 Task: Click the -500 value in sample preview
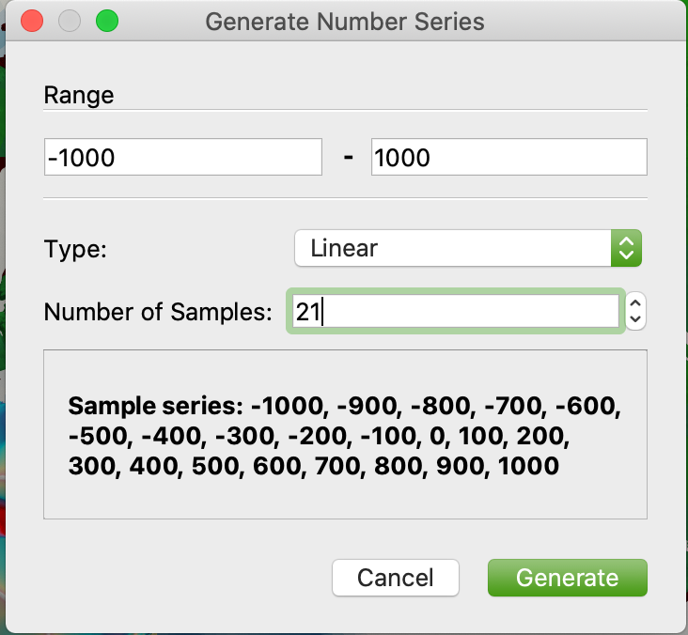[101, 436]
